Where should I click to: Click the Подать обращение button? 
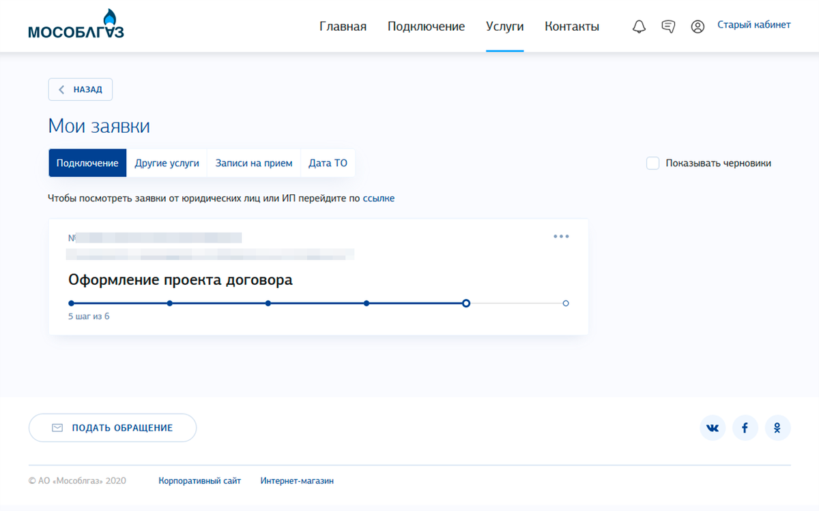tap(113, 428)
